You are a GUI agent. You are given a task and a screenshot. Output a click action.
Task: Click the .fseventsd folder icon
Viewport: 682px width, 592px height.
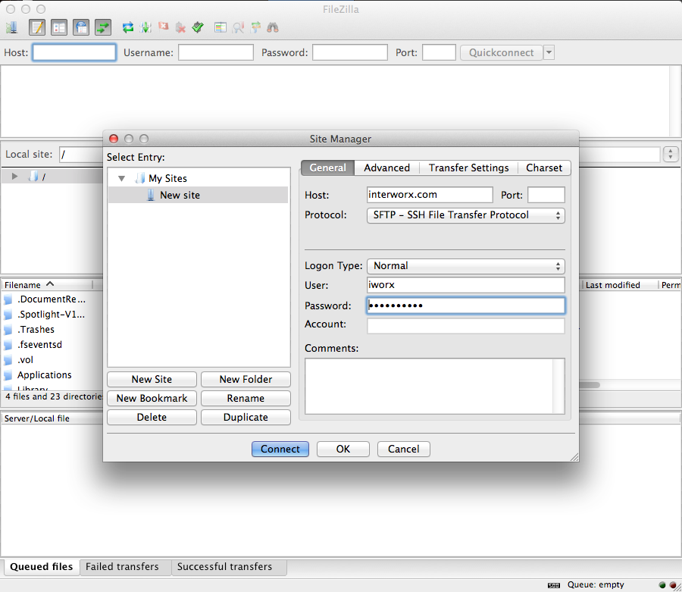[8, 345]
